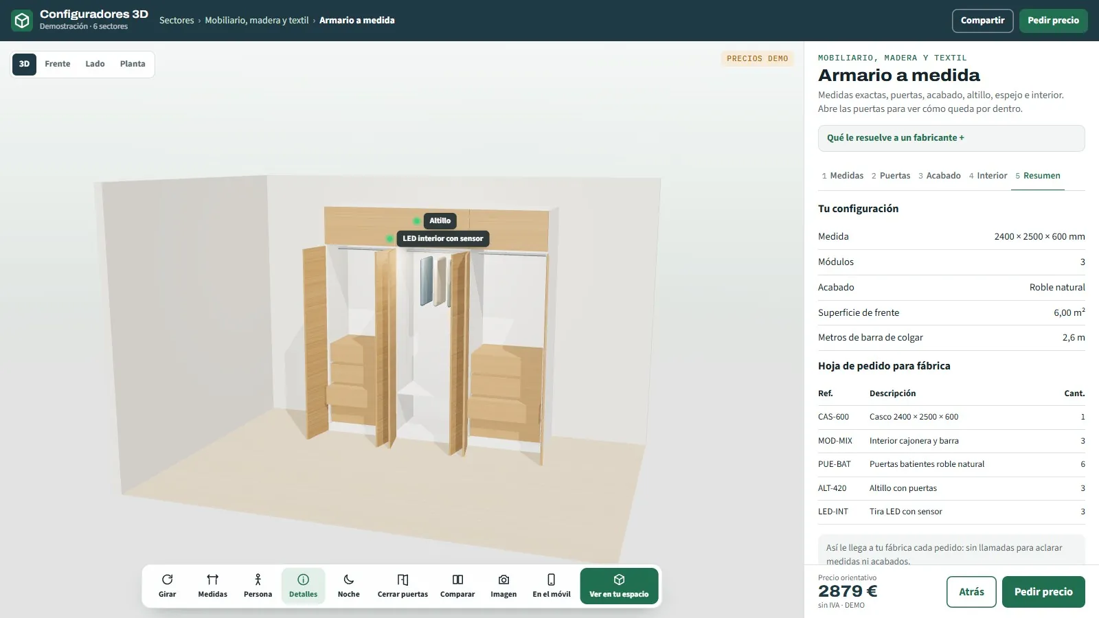1099x618 pixels.
Task: Click the Altillo hotspot label
Action: [440, 220]
